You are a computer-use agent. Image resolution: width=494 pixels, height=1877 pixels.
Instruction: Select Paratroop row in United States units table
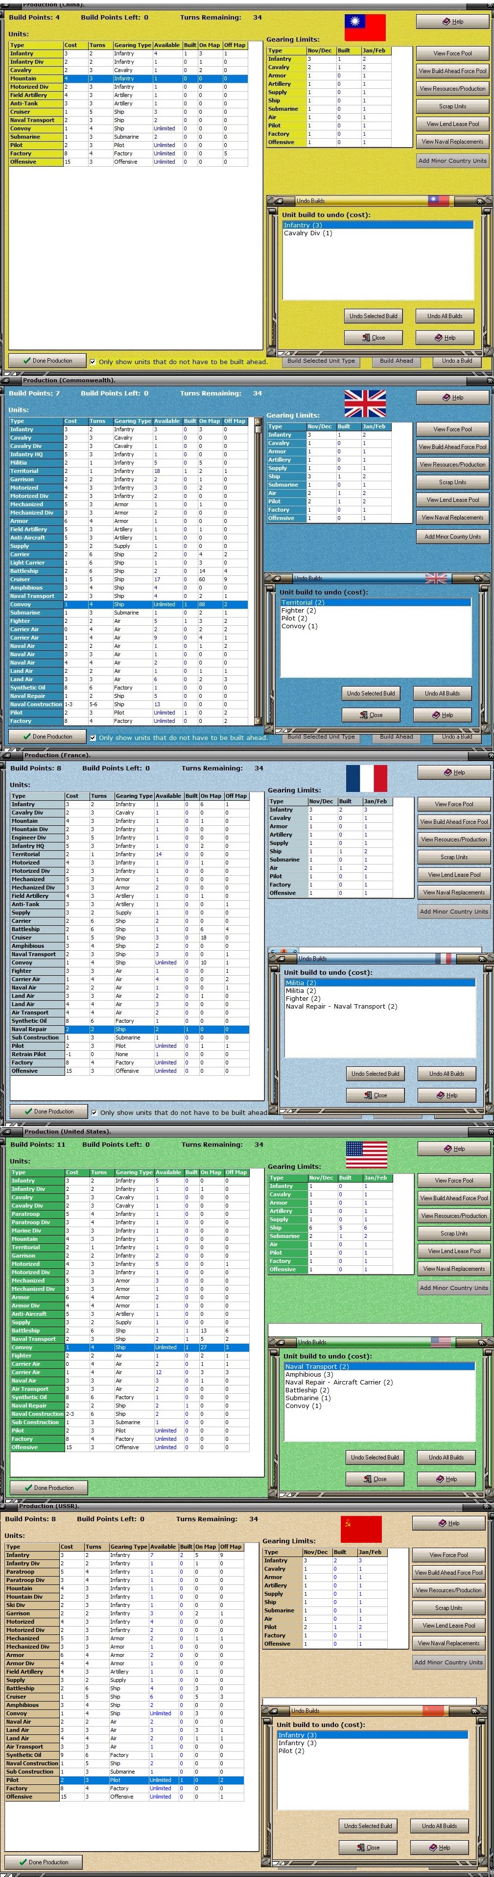pyautogui.click(x=130, y=1214)
